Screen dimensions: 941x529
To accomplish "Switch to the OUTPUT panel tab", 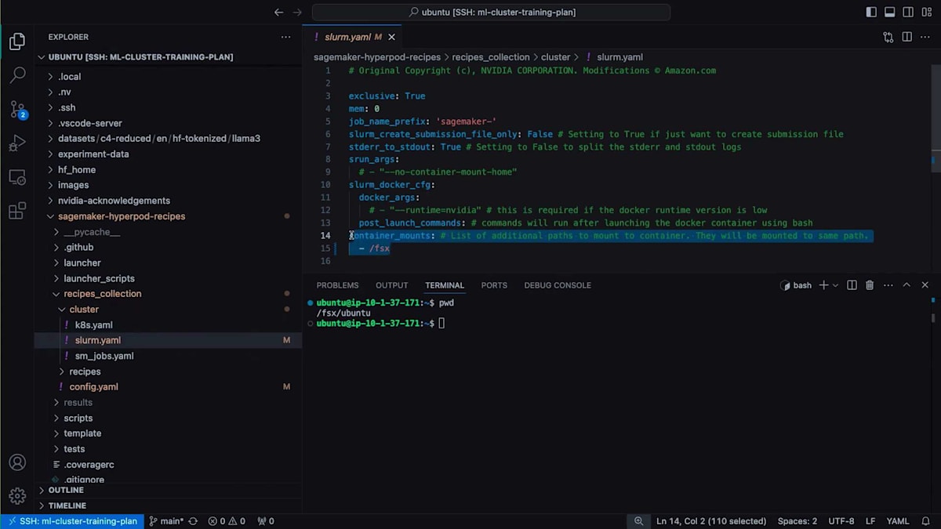I will click(x=391, y=285).
